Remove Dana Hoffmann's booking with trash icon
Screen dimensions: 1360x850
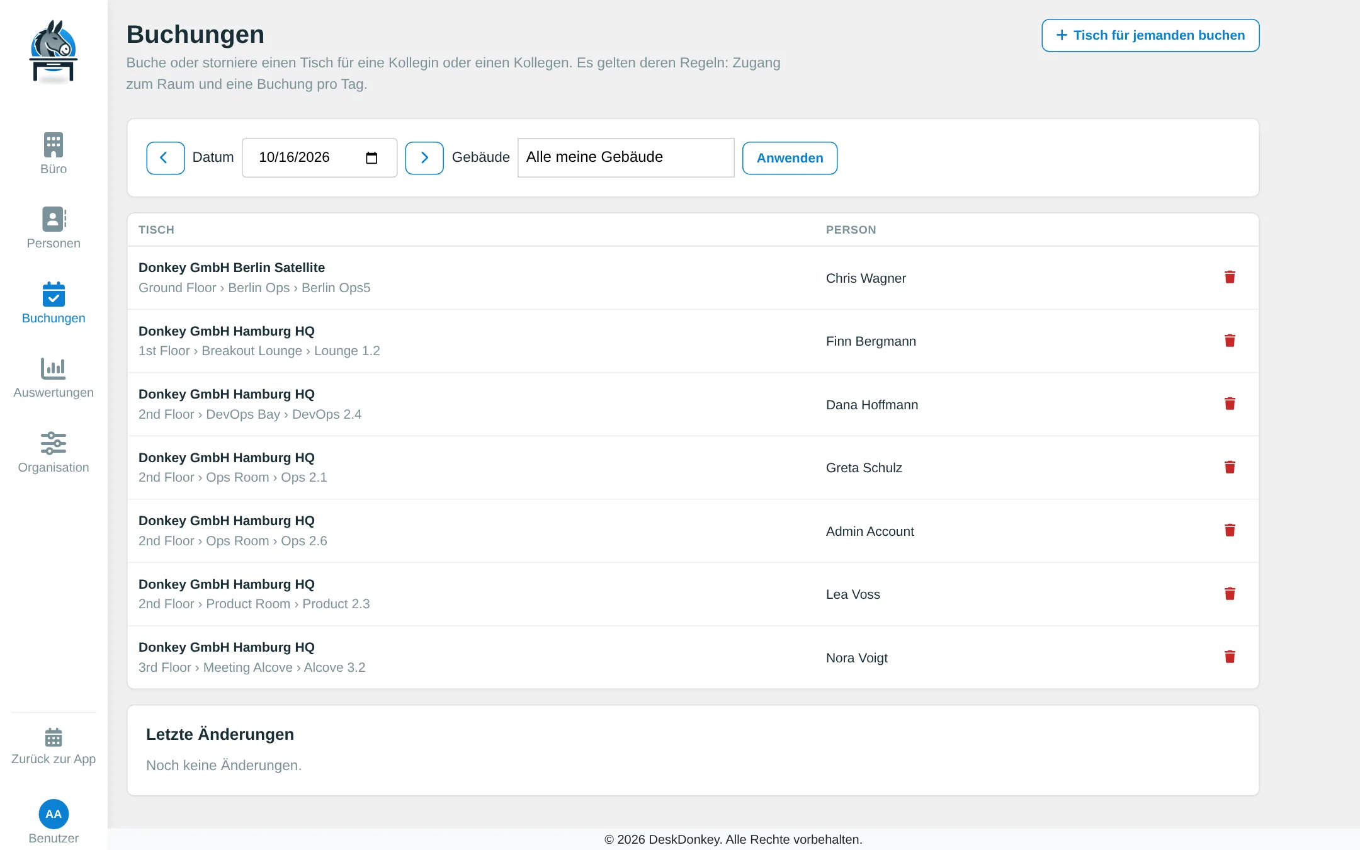[x=1230, y=404]
